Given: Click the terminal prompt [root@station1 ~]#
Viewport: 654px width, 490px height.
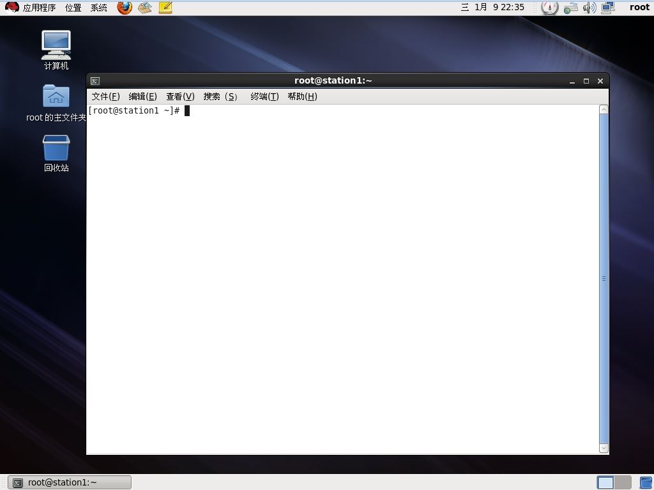Looking at the screenshot, I should coord(134,110).
